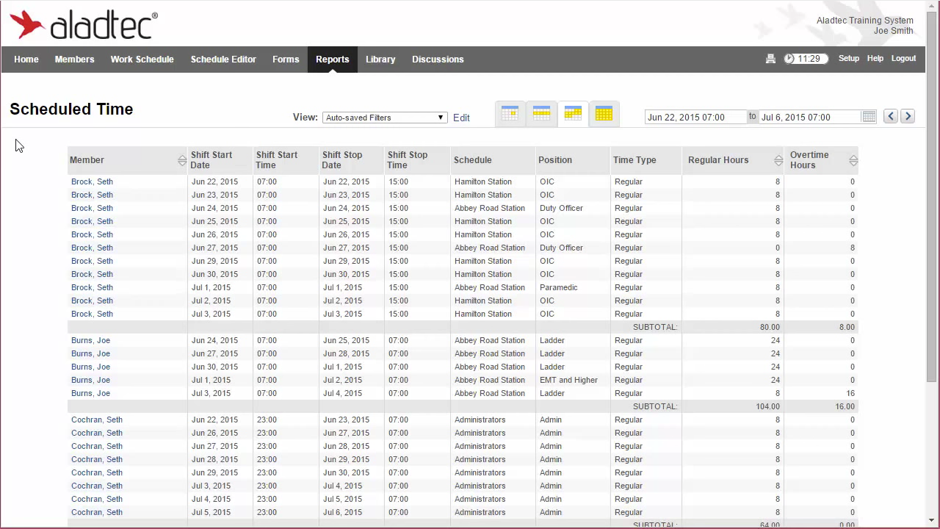Open Brock, Seth on Jul 1, 2015 row
This screenshot has height=529, width=940.
coord(92,287)
